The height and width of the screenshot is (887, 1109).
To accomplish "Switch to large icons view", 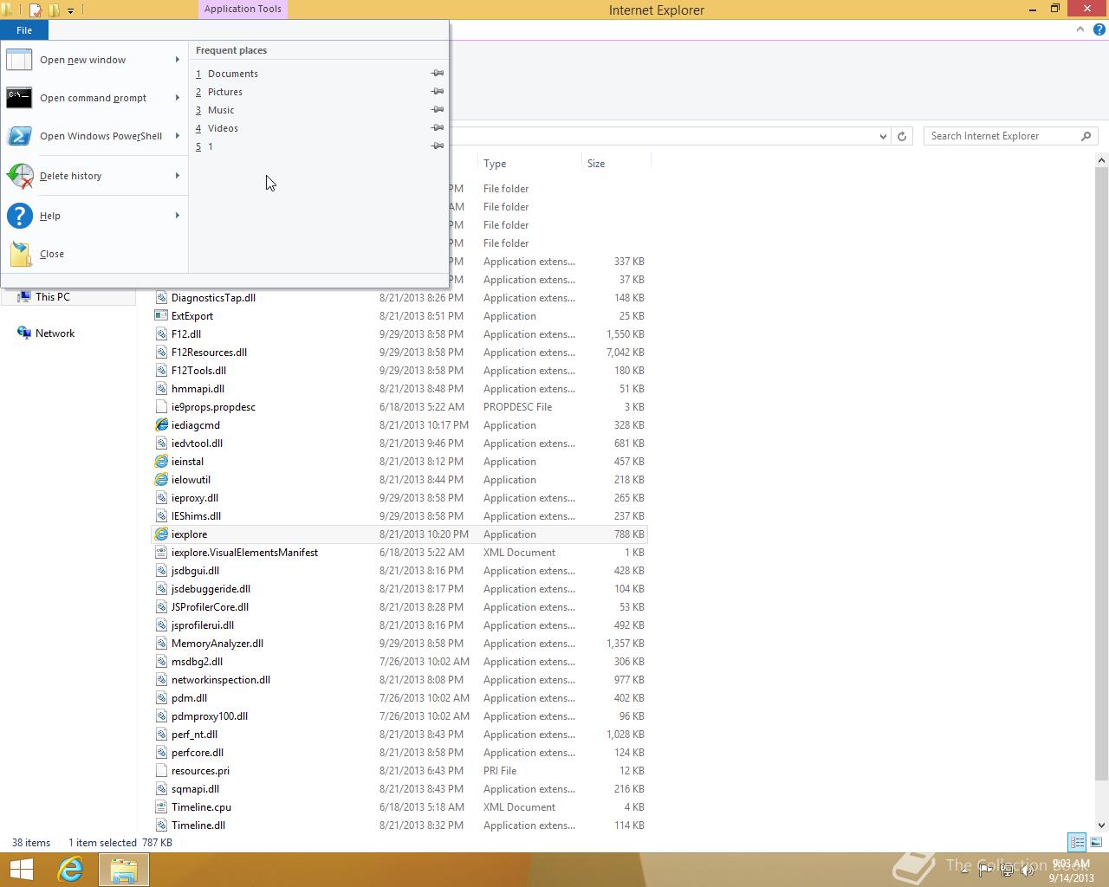I will 1096,842.
